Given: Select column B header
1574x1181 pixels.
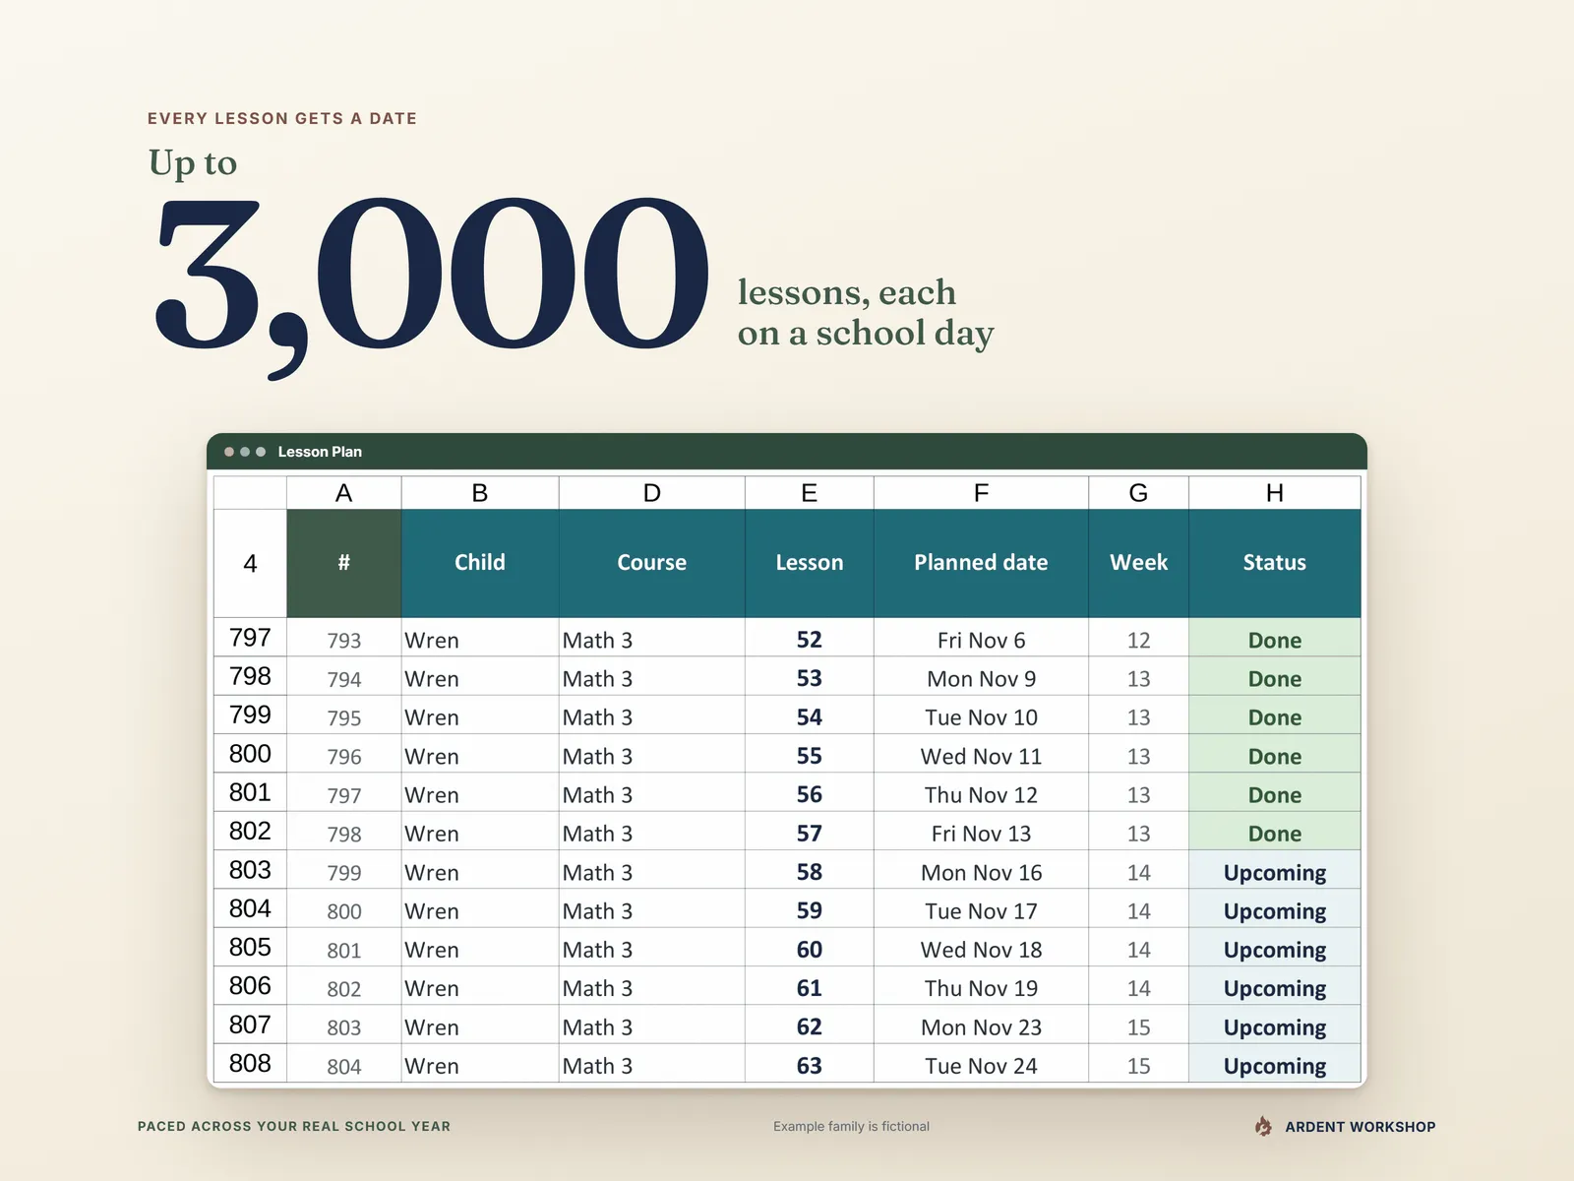Looking at the screenshot, I should [x=480, y=493].
